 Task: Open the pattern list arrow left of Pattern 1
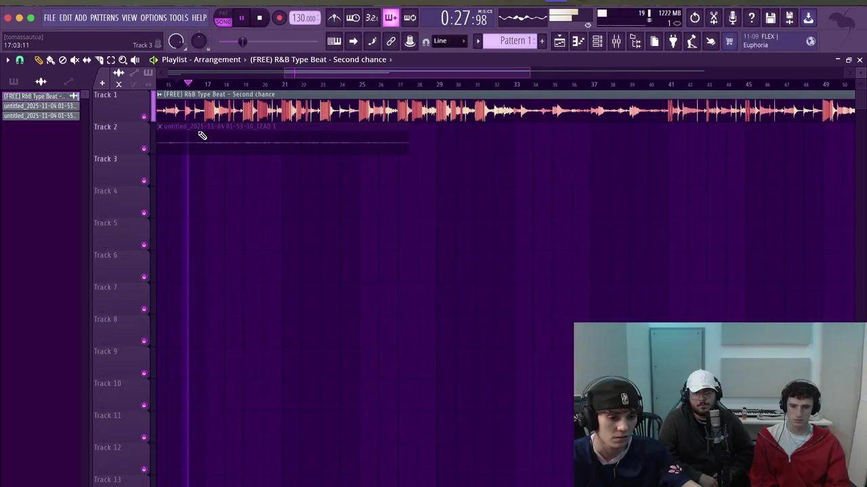tap(478, 42)
